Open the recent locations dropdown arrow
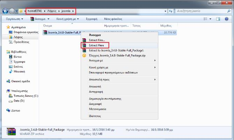The height and width of the screenshot is (140, 234). click(16, 11)
